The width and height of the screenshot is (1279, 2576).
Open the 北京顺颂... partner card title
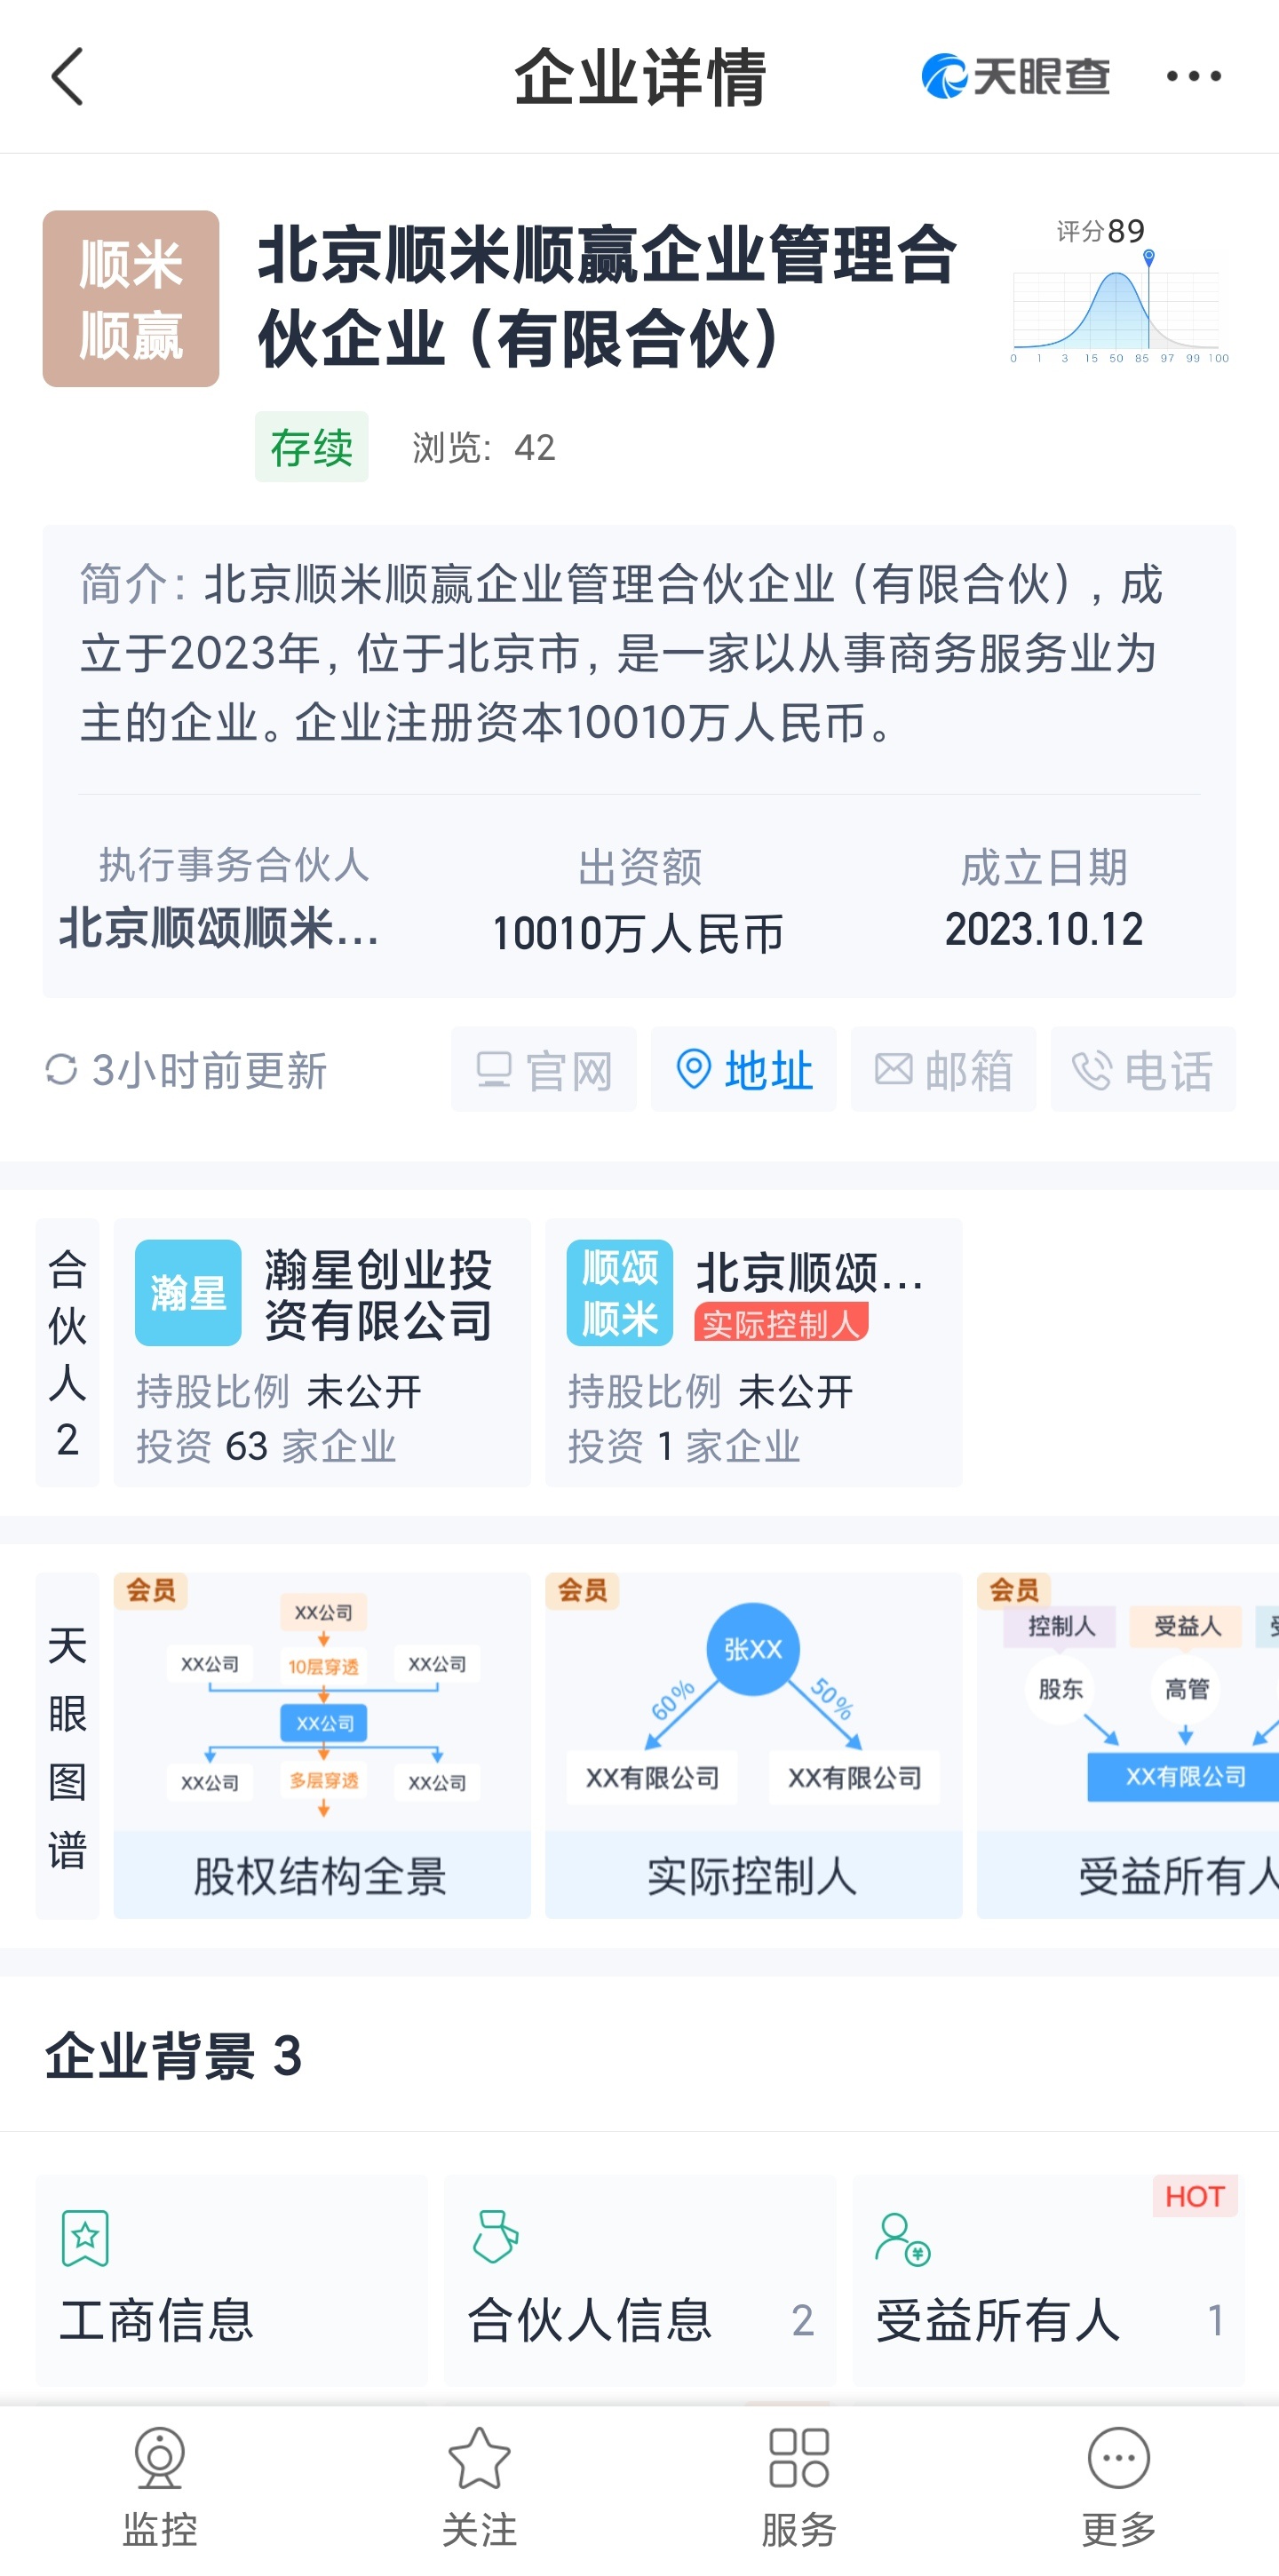[x=809, y=1273]
